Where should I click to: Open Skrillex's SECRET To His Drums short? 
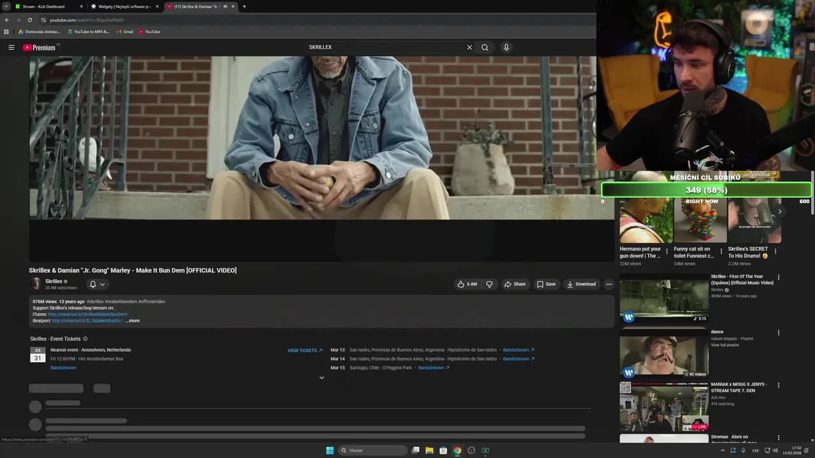(x=754, y=221)
